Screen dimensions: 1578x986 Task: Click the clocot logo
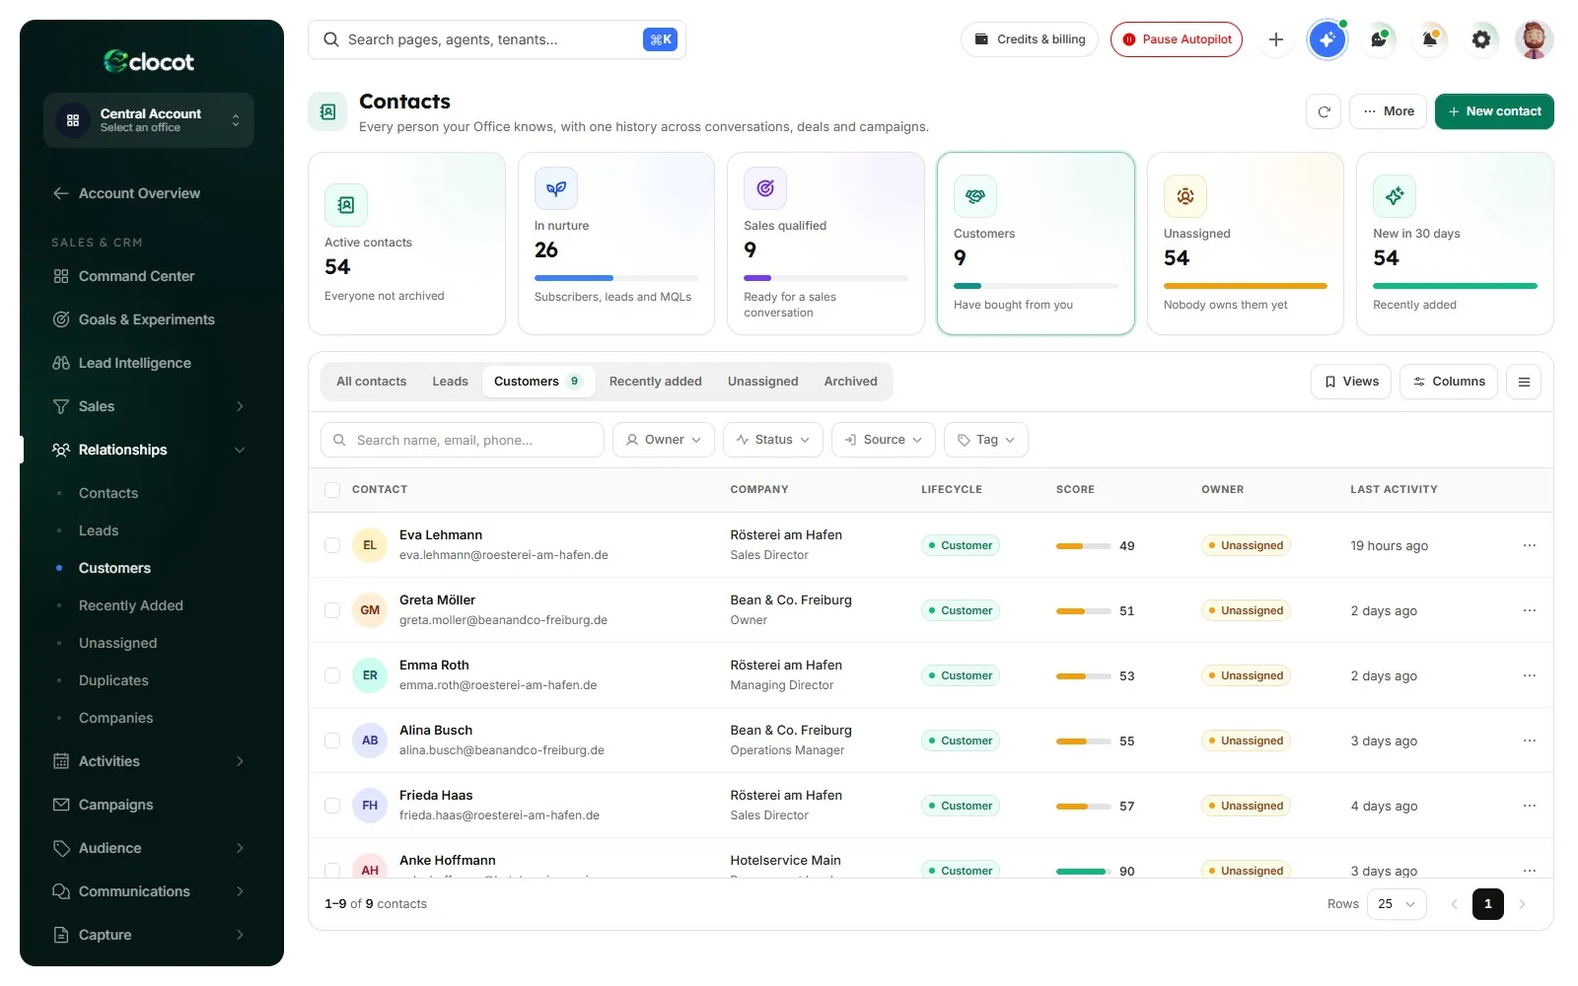click(x=149, y=61)
